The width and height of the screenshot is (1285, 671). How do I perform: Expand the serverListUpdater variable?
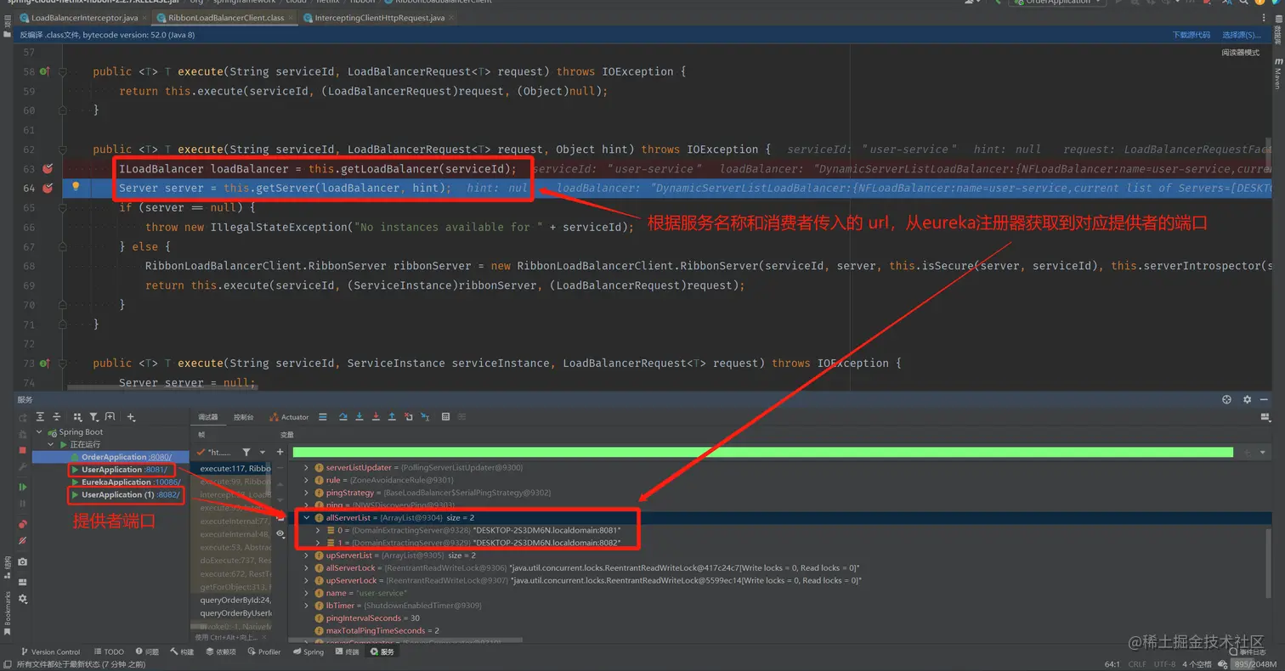[307, 467]
